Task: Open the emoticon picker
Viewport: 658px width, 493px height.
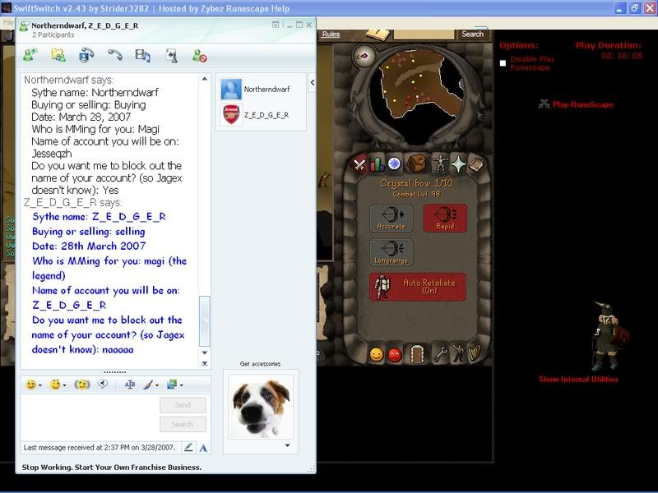Action: tap(30, 385)
